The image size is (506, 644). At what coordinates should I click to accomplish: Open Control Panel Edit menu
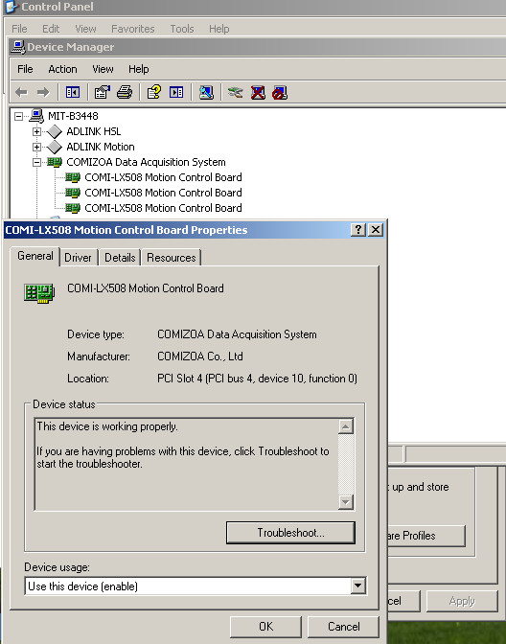[51, 29]
